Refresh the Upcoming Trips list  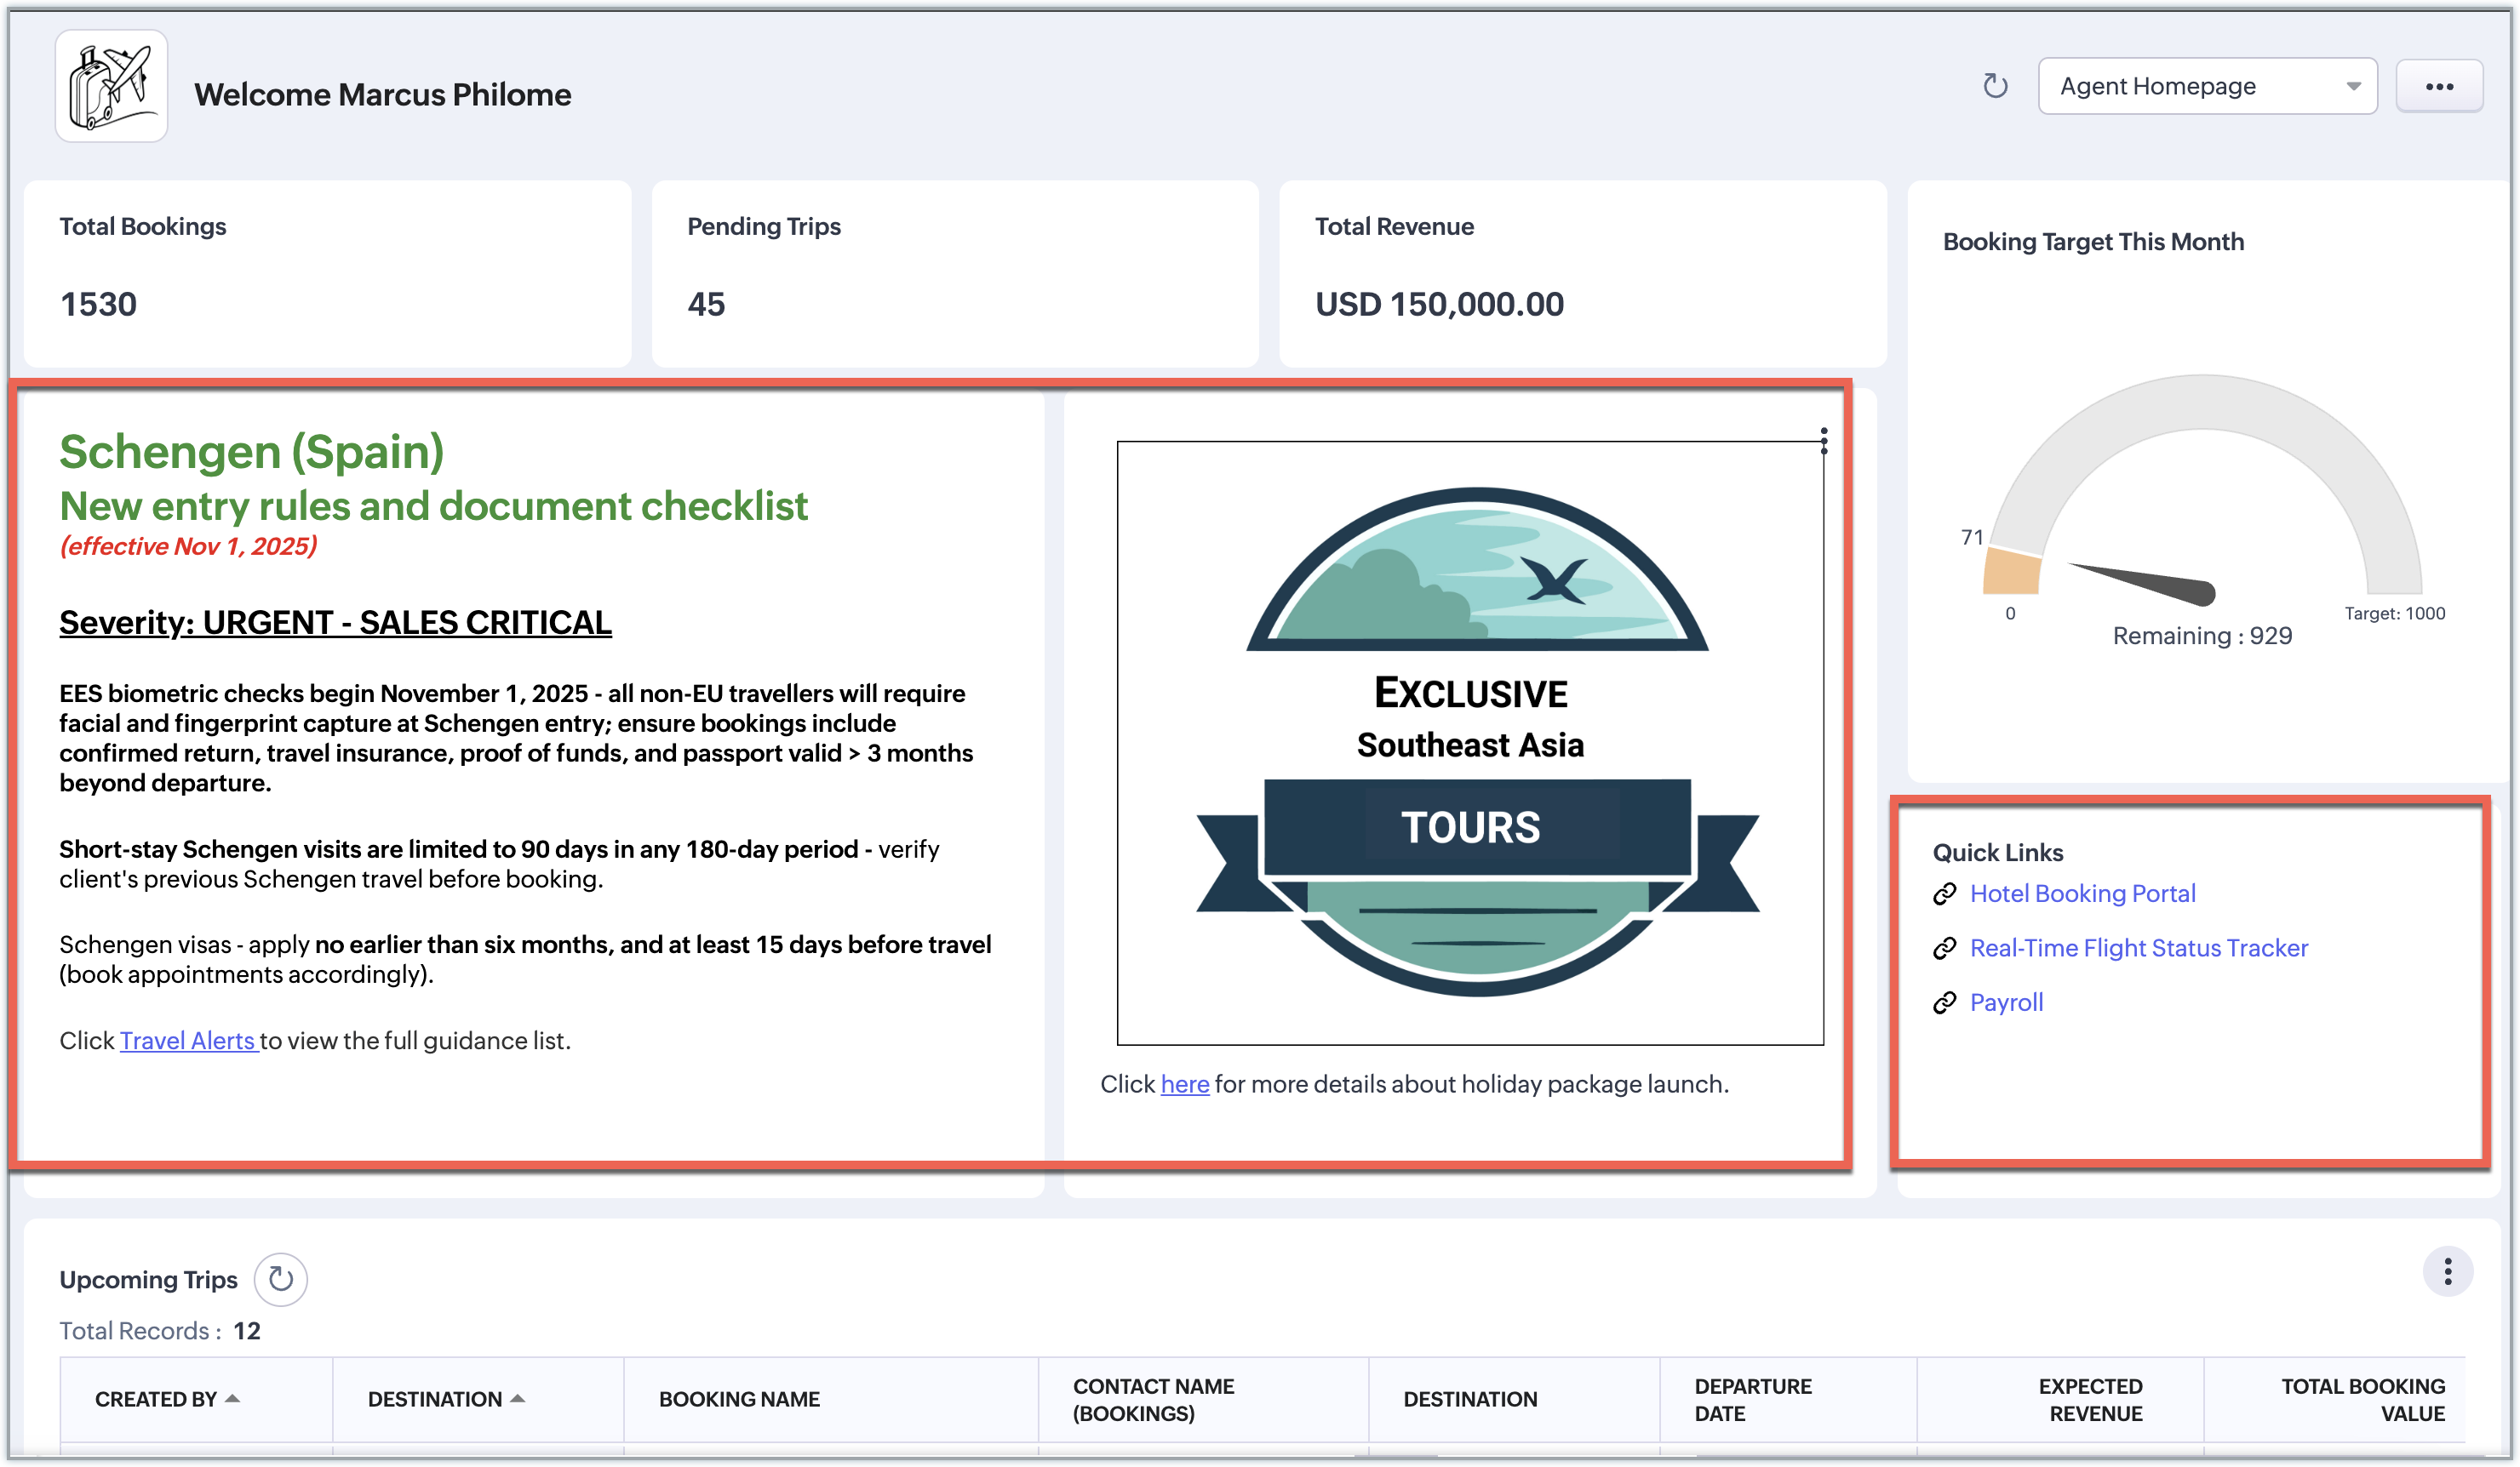pos(281,1278)
